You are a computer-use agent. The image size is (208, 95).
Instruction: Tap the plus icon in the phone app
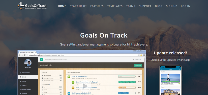[x=179, y=69]
